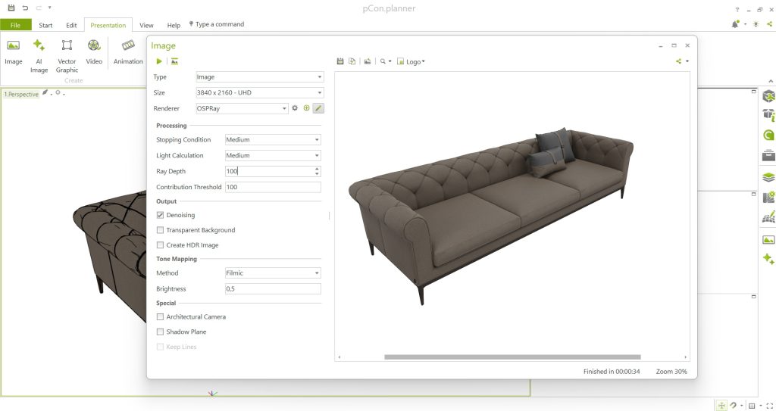
Task: Click the share icon in Image dialog
Action: (x=678, y=61)
